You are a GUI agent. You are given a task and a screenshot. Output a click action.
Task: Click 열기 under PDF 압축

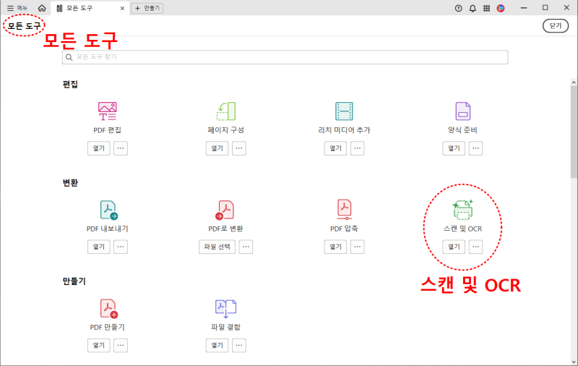(x=335, y=247)
